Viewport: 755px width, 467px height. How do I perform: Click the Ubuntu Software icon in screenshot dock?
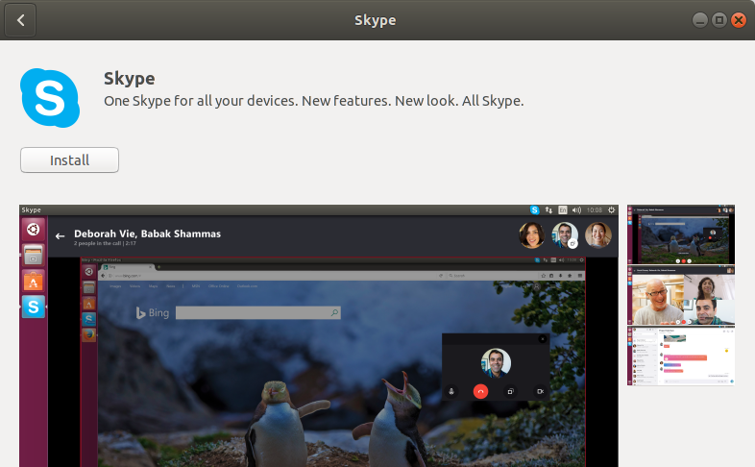coord(34,281)
